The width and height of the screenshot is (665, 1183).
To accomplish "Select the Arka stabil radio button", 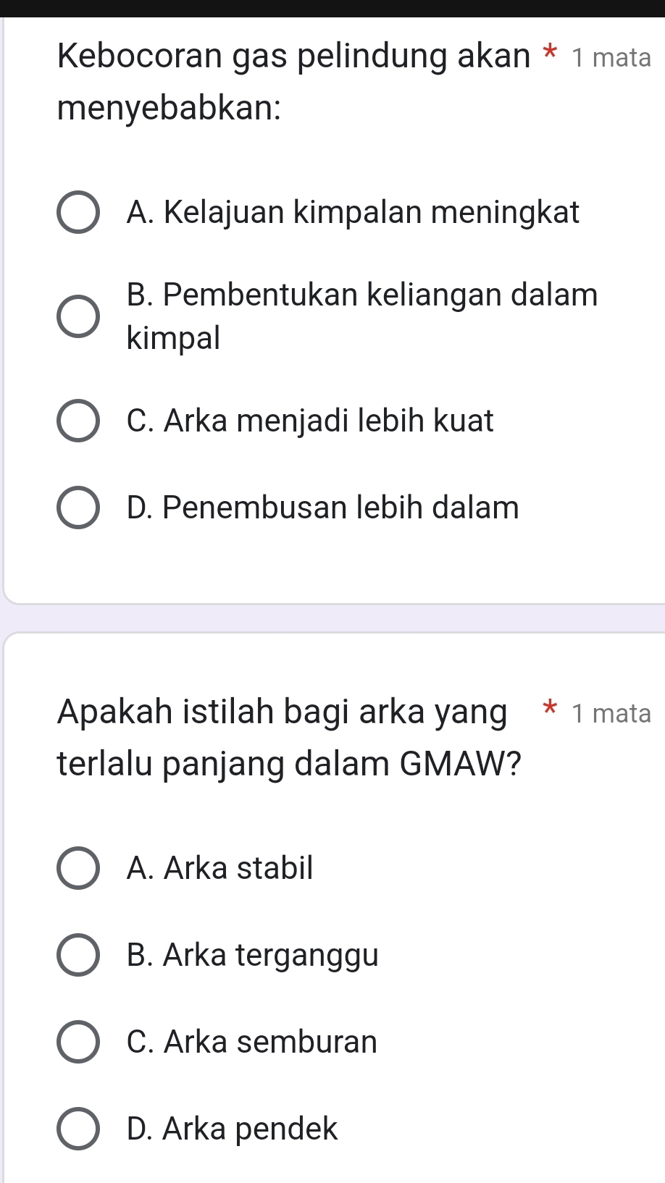I will point(78,868).
